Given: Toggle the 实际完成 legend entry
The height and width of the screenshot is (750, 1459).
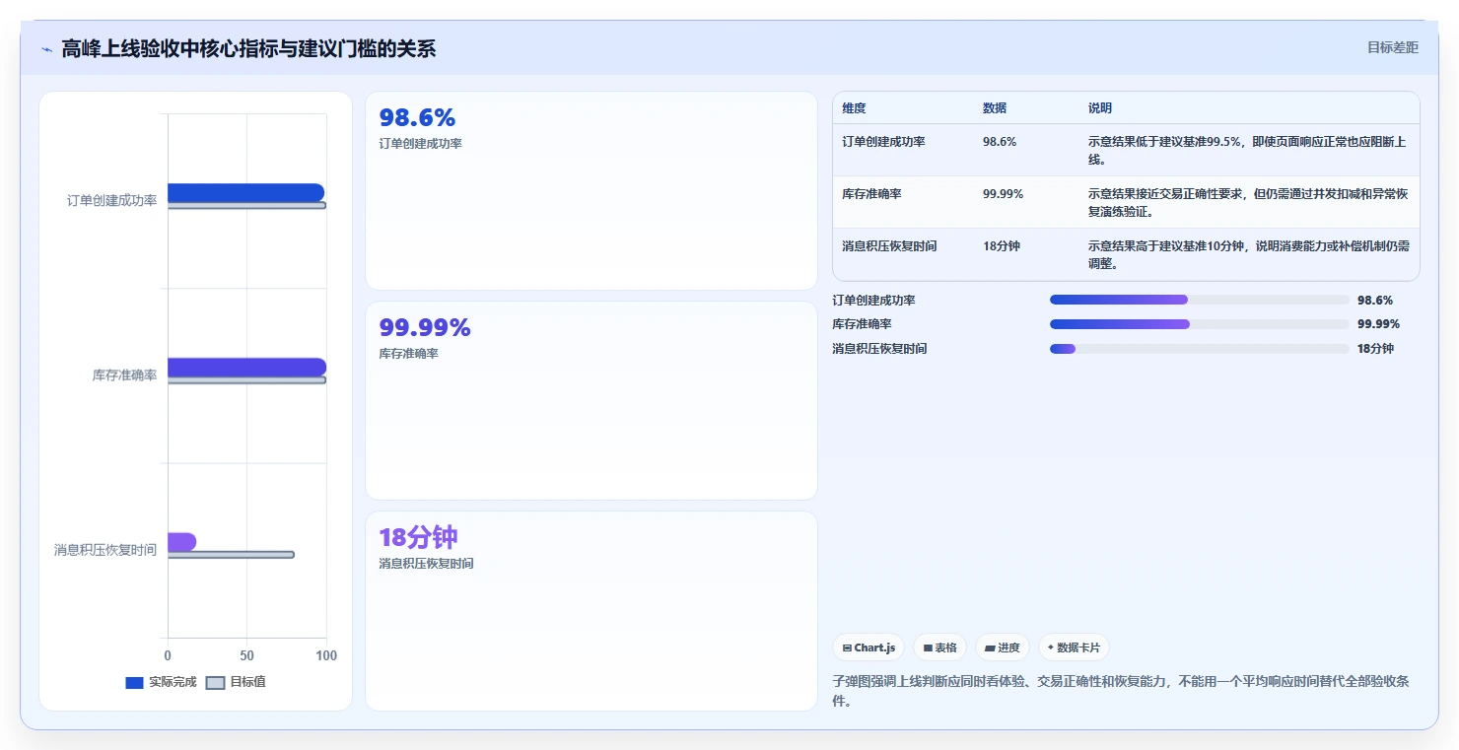Looking at the screenshot, I should [x=161, y=682].
